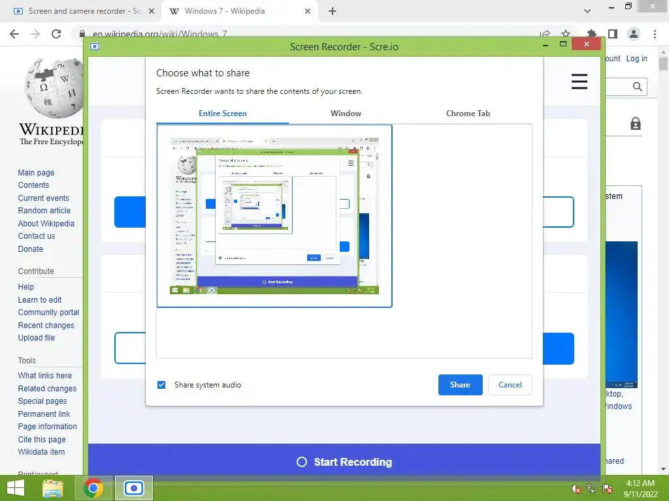Open File Explorer from taskbar
The width and height of the screenshot is (669, 501).
coord(53,488)
